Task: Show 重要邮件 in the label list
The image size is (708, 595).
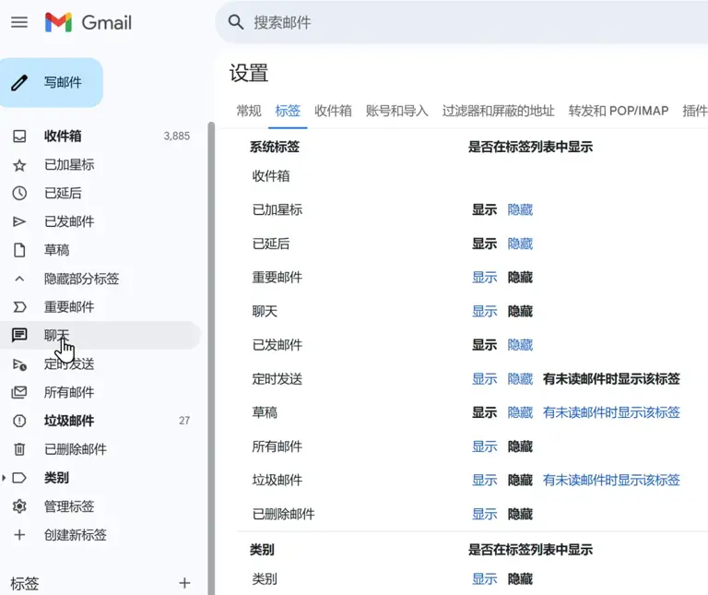Action: 484,278
